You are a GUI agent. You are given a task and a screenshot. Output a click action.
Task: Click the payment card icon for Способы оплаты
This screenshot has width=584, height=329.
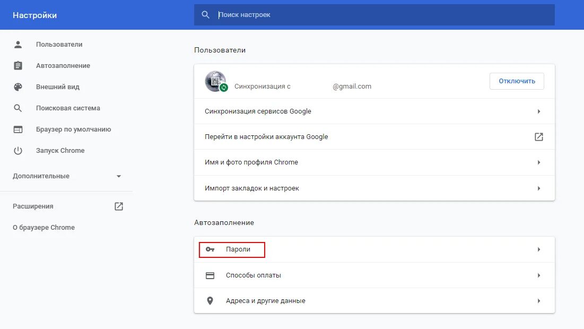210,275
